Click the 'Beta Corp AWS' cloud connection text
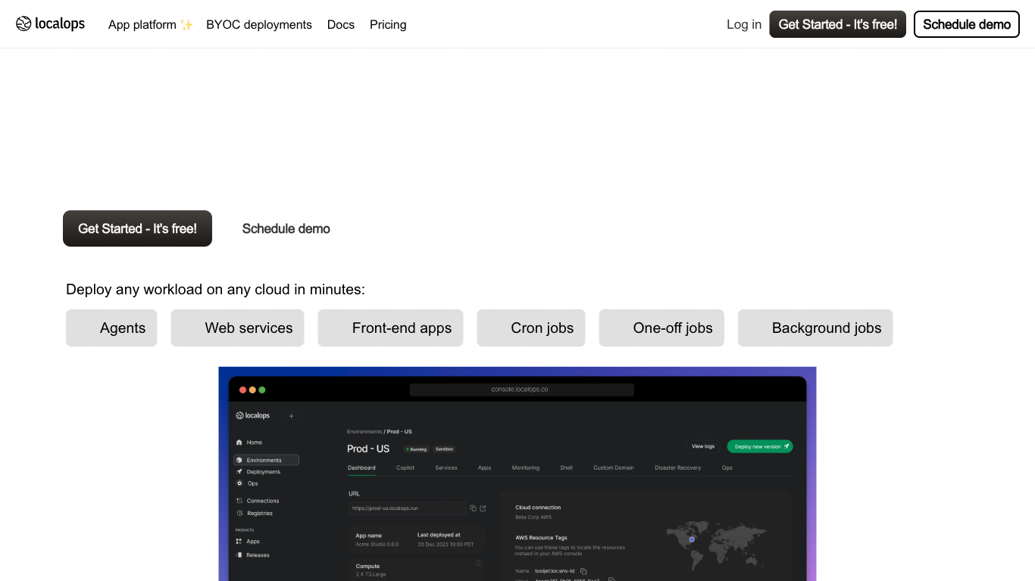The height and width of the screenshot is (581, 1035). coord(533,517)
